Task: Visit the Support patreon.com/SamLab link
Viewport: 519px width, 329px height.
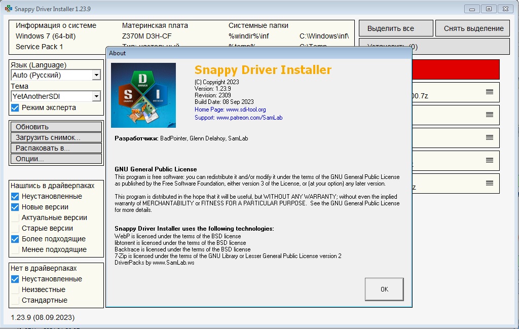Action: pyautogui.click(x=238, y=118)
